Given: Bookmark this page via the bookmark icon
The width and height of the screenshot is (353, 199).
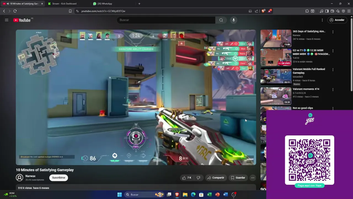Looking at the screenshot, I should [x=70, y=11].
